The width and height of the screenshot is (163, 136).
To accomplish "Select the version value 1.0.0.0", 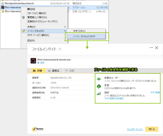I will pos(53,83).
